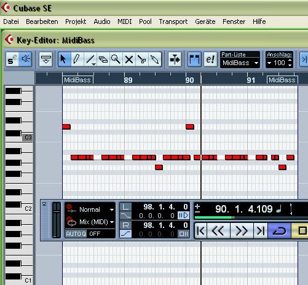The height and width of the screenshot is (285, 308).
Task: Open the Pool menu
Action: [x=145, y=21]
